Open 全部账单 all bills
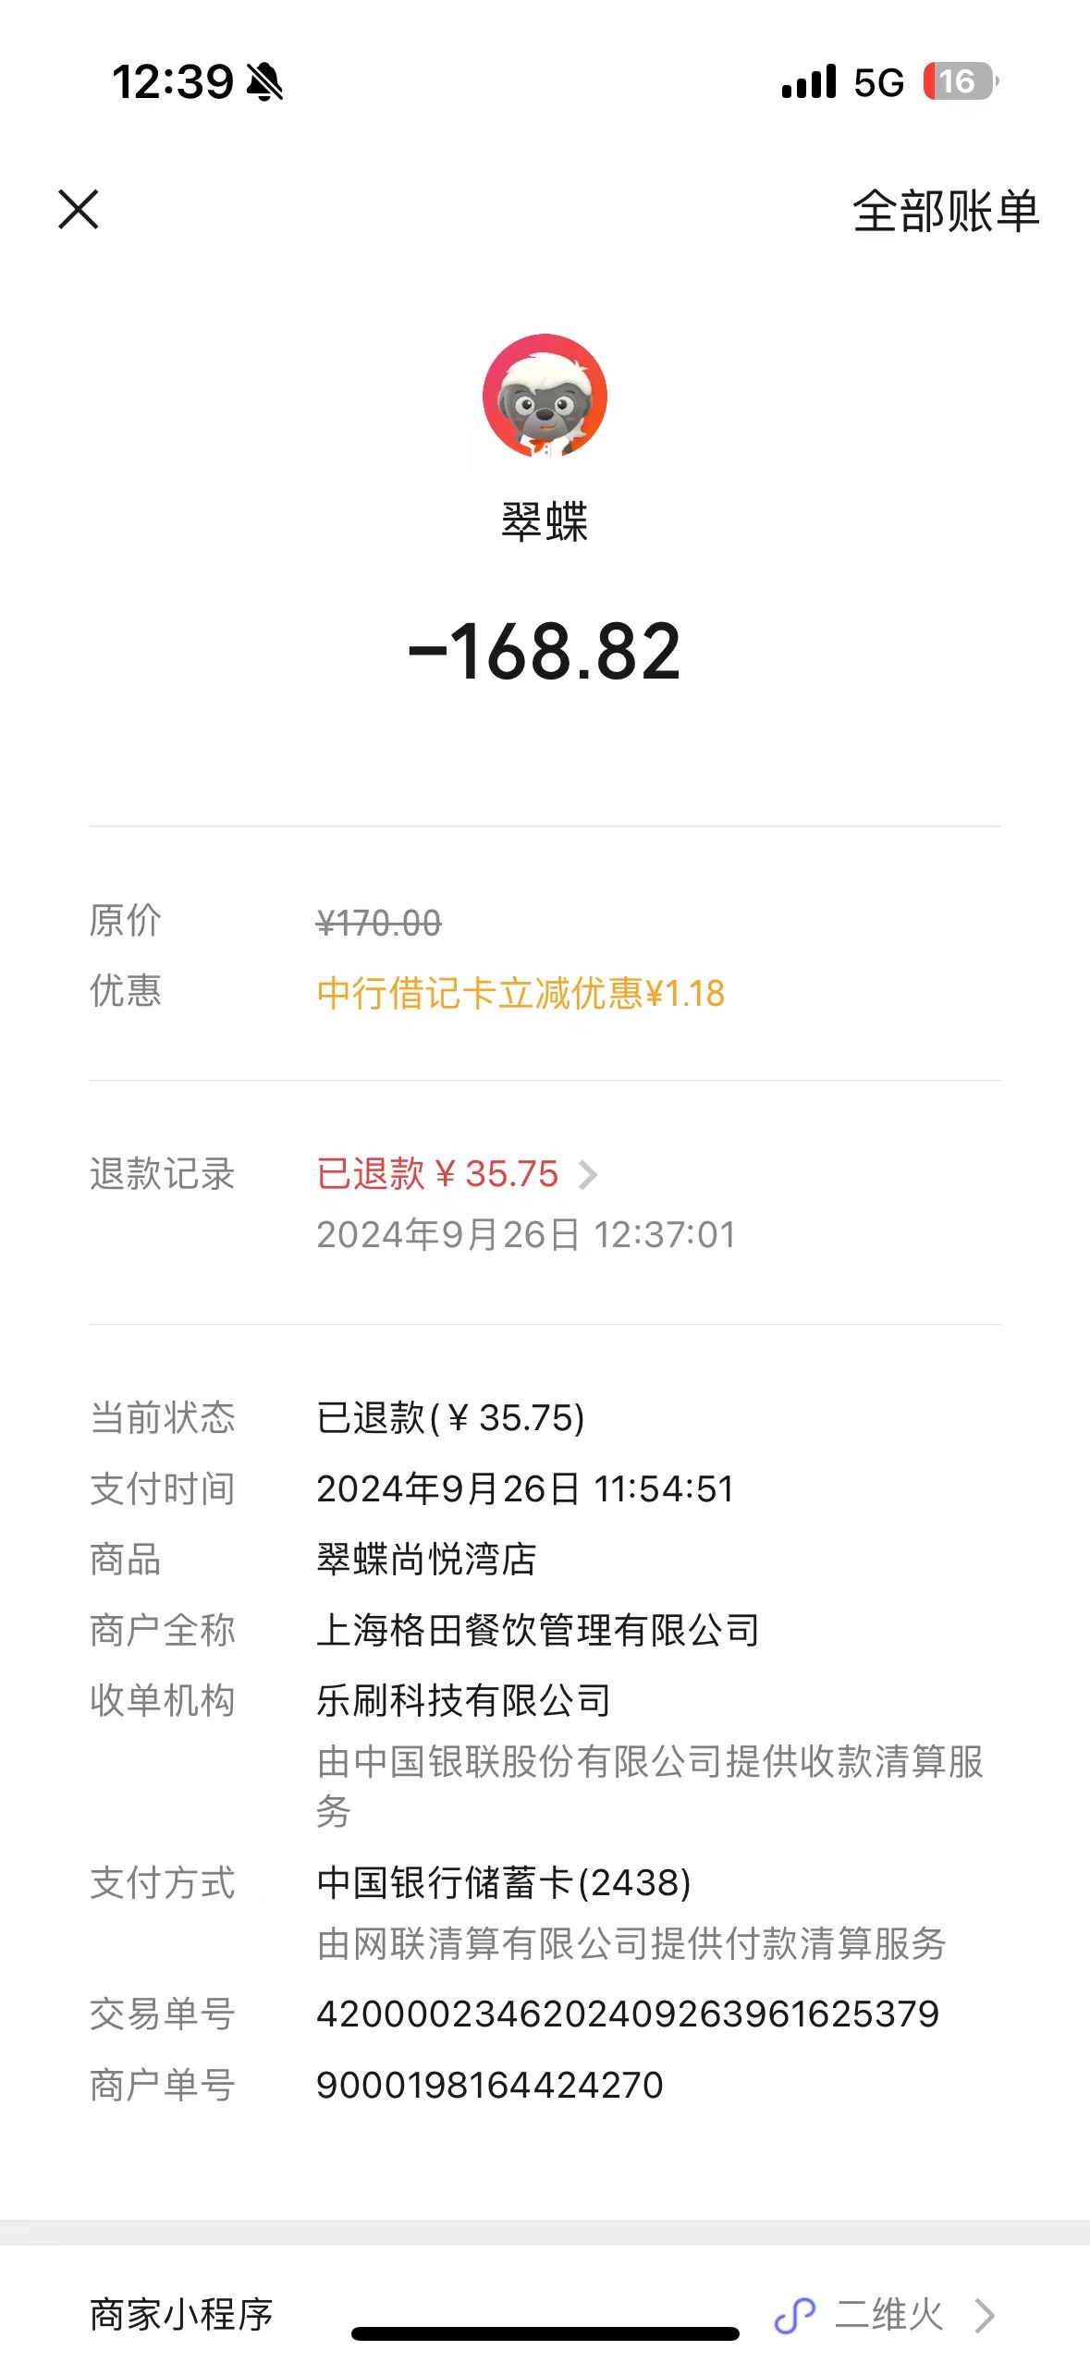This screenshot has height=2363, width=1090. coord(946,212)
